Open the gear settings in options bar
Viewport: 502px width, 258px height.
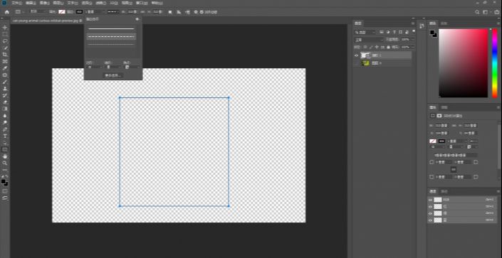196,12
